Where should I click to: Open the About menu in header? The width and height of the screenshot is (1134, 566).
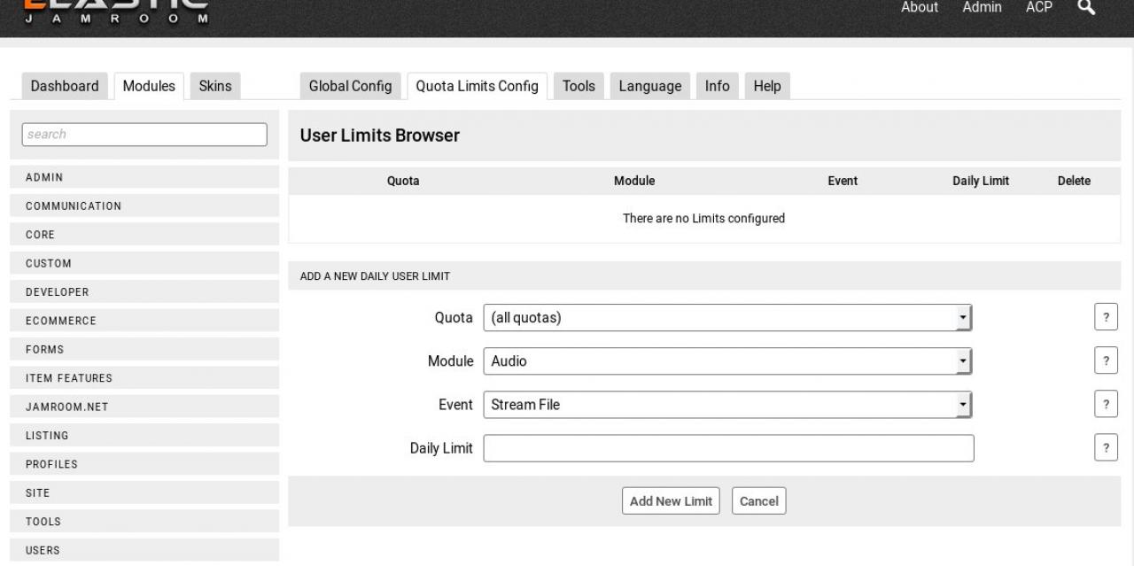[x=919, y=7]
